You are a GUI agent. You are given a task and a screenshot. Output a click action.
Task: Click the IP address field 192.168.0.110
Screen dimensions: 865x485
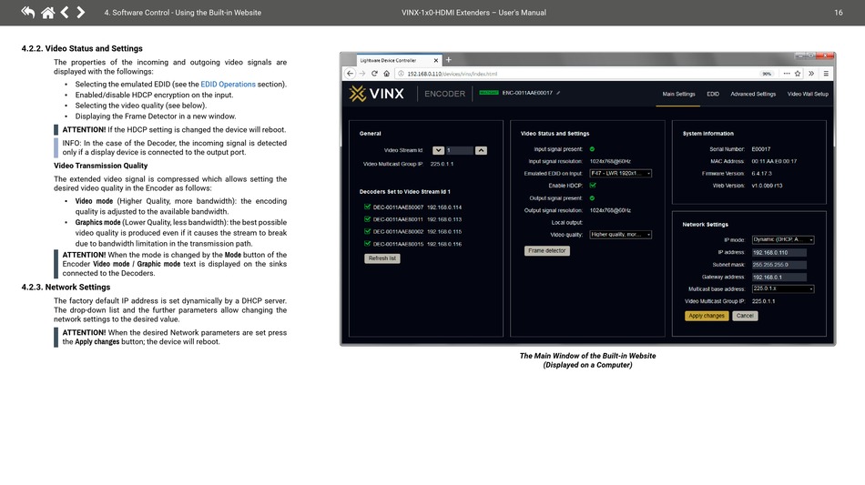click(778, 252)
